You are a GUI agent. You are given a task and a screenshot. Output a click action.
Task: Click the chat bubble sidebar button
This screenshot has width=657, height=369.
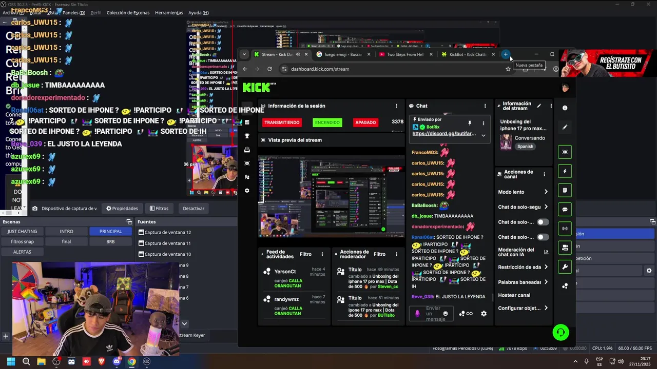565,209
